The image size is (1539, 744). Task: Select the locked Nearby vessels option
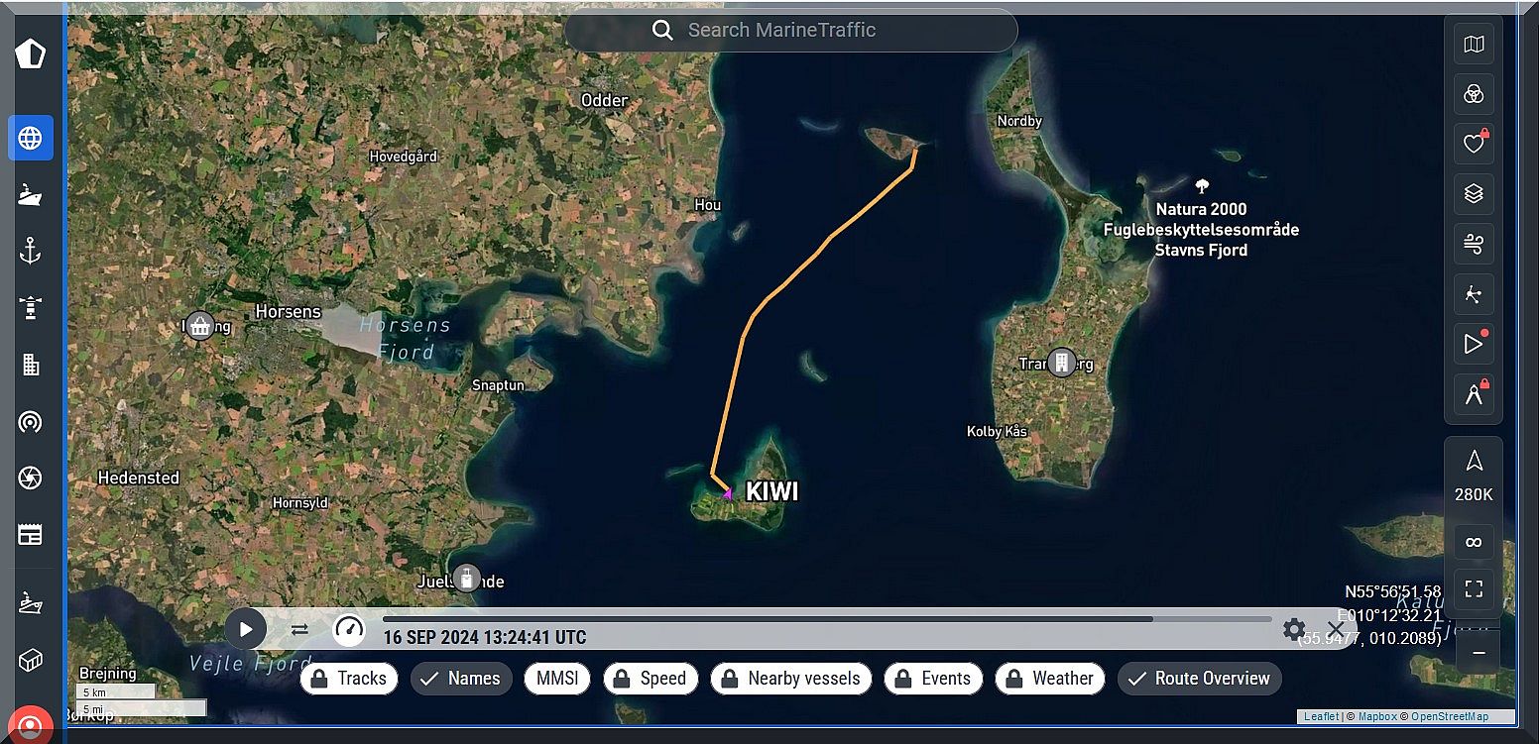pyautogui.click(x=791, y=679)
